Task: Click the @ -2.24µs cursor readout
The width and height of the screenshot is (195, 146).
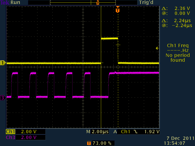Action: point(177,26)
